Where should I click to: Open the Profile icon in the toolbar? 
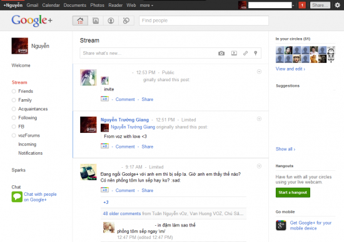[111, 21]
